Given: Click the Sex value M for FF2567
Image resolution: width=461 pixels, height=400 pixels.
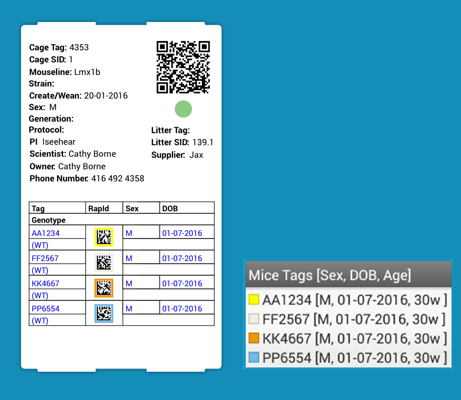Looking at the screenshot, I should pyautogui.click(x=129, y=258).
